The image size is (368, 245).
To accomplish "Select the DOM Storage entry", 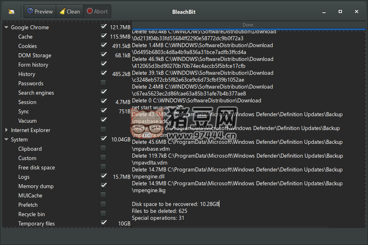I will 35,56.
